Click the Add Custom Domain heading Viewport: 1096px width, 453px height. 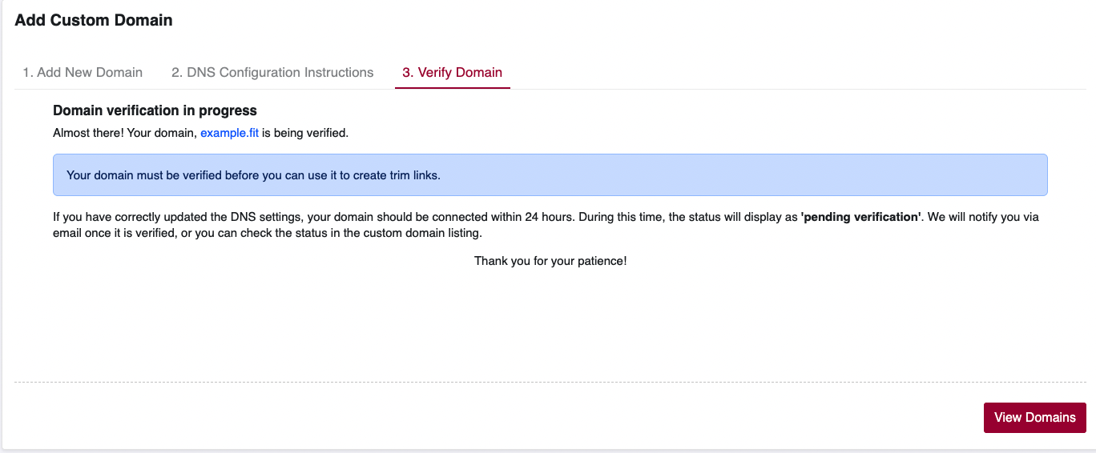(x=94, y=20)
